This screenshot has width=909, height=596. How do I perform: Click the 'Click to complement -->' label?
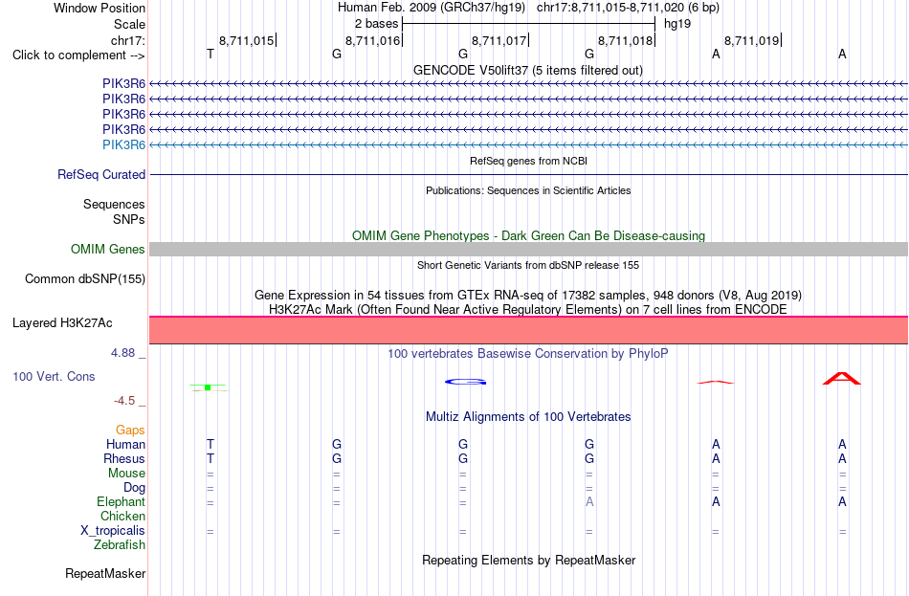[78, 55]
